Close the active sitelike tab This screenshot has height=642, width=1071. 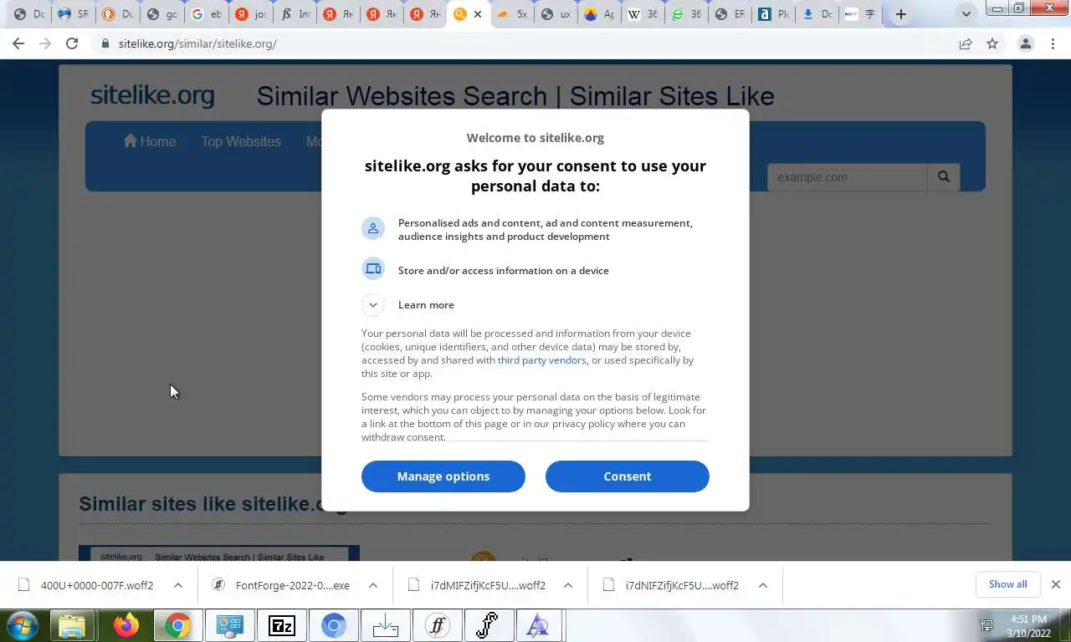478,14
